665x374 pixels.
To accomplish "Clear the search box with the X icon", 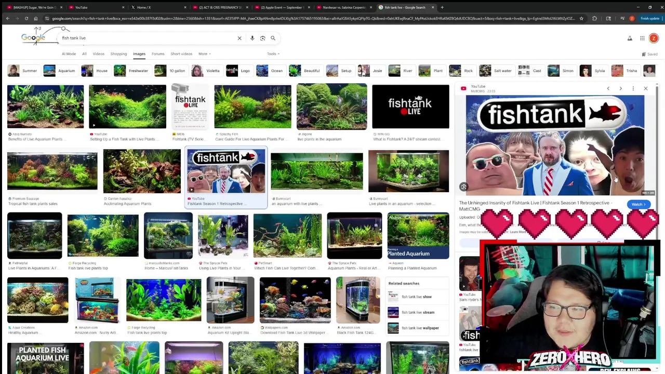I will [240, 38].
